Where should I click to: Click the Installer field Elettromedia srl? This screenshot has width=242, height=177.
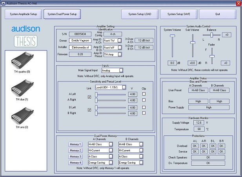click(x=80, y=47)
